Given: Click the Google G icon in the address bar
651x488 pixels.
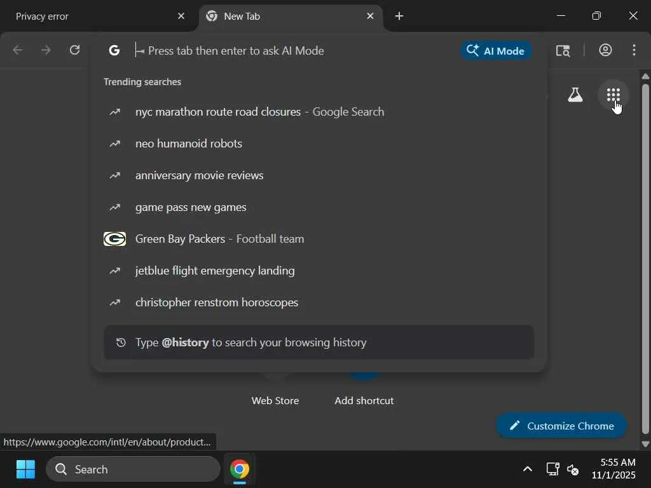Looking at the screenshot, I should coord(114,51).
